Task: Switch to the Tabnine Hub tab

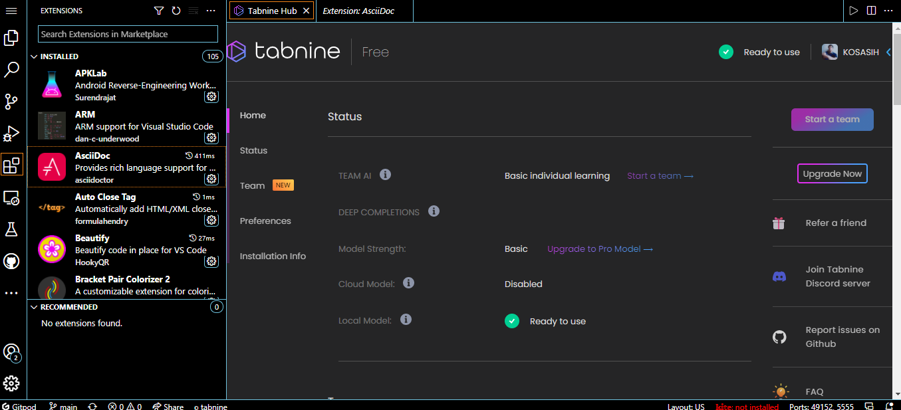Action: point(271,11)
